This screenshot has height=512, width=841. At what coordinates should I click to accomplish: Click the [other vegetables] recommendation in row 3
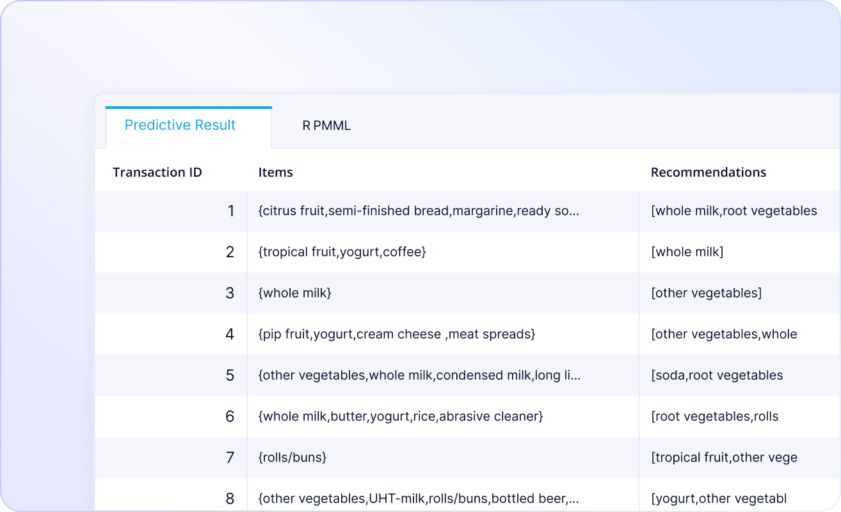(x=740, y=293)
